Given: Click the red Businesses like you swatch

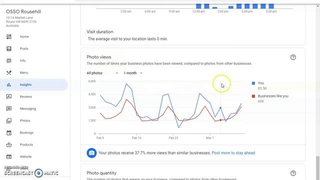Looking at the screenshot, I should 253,96.
